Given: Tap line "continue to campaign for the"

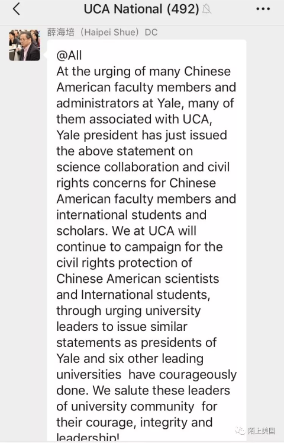Looking at the screenshot, I should point(140,247).
